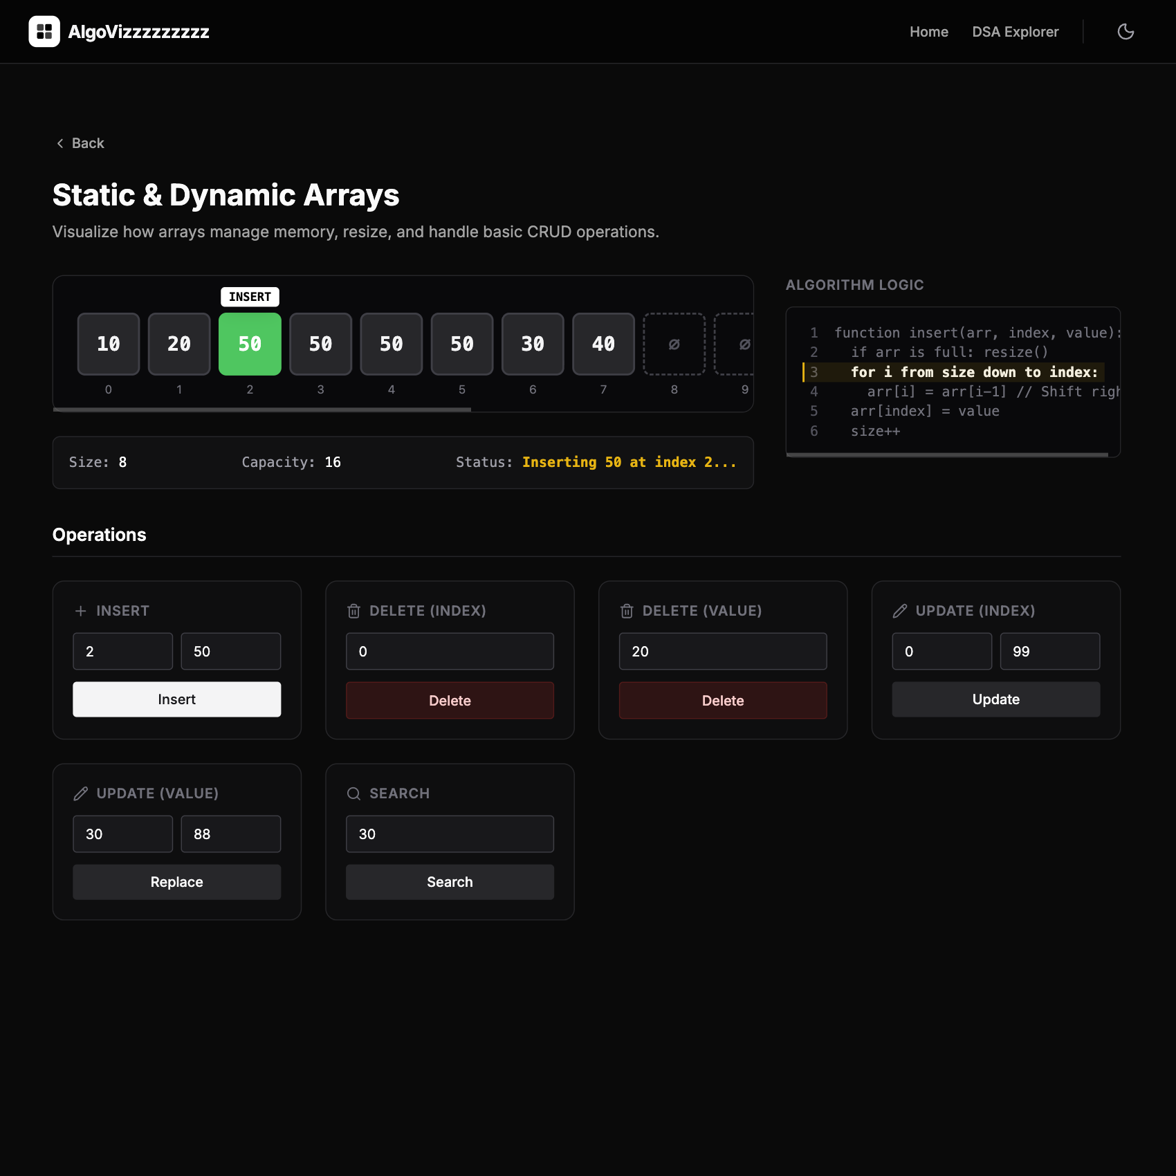Click the AlgoVizzzzzzzzz logo icon
The height and width of the screenshot is (1176, 1176).
pos(44,32)
